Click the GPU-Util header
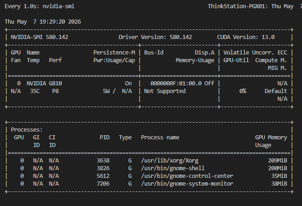Viewport: 302px width, 206px height. pyautogui.click(x=236, y=60)
